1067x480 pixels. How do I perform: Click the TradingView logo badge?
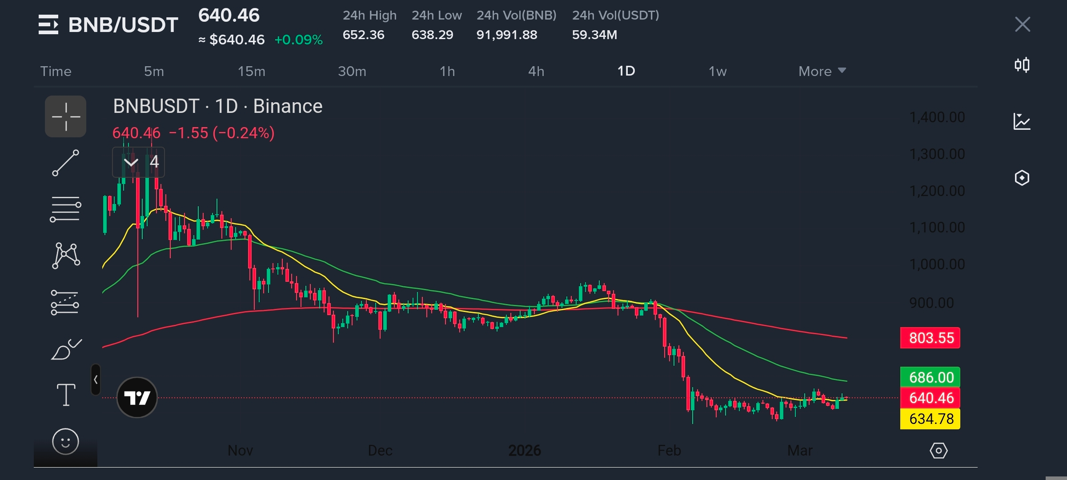pos(137,397)
